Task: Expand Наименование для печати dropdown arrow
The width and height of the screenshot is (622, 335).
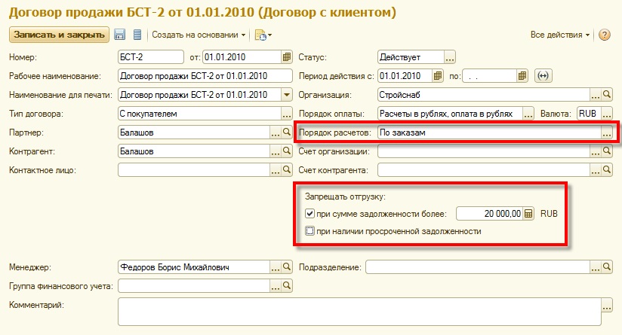Action: pyautogui.click(x=287, y=95)
